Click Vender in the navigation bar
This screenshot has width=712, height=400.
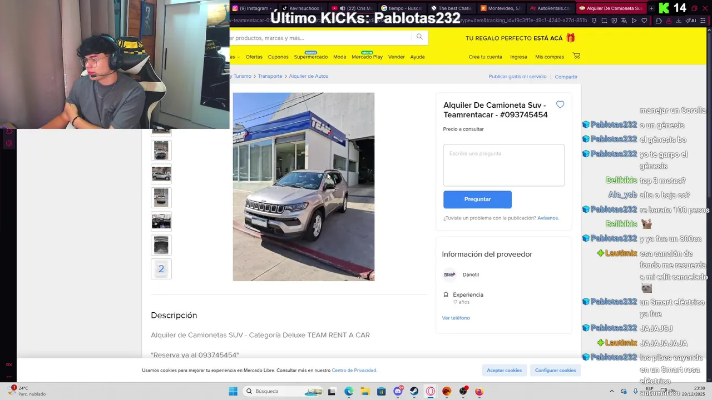pyautogui.click(x=397, y=57)
